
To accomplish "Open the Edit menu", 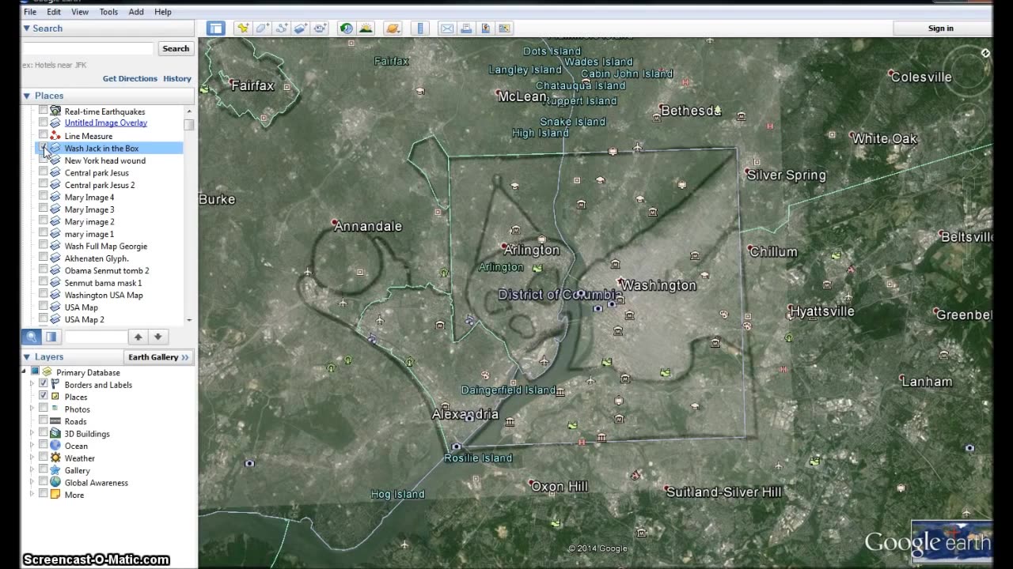I will [54, 12].
